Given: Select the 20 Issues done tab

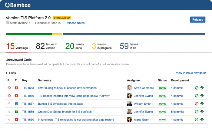Looking at the screenshot, I should click(x=75, y=46).
